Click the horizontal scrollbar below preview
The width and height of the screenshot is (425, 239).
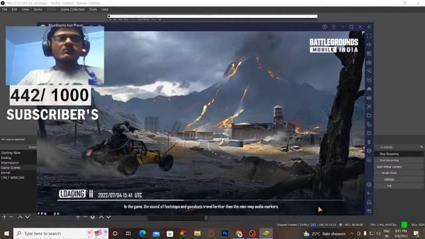pyautogui.click(x=177, y=218)
